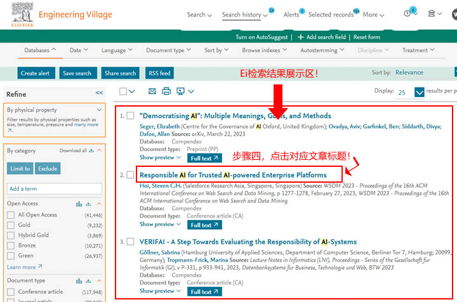The width and height of the screenshot is (457, 302).
Task: Click the institution building icon
Action: pyautogui.click(x=432, y=15)
